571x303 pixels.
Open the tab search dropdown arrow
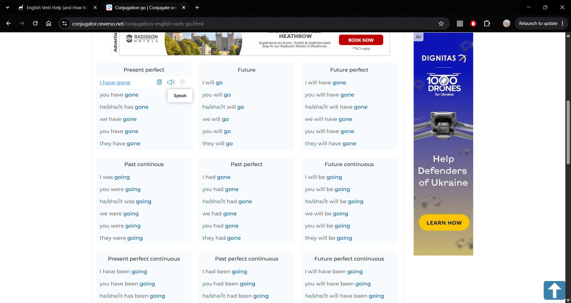tap(7, 7)
